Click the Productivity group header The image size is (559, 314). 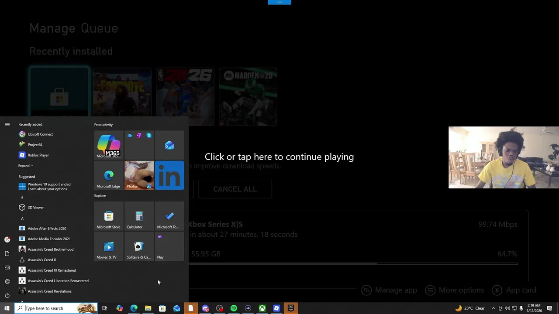coord(104,125)
